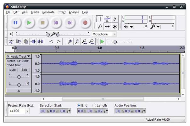The height and width of the screenshot is (126, 190).
Task: Open the Microphone input source dropdown
Action: tap(114, 34)
